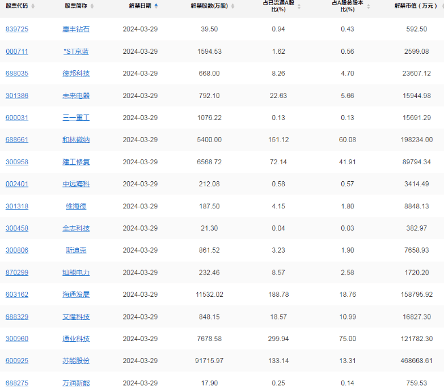Open the 和林微纳 stock name link
This screenshot has height=388, width=444.
click(x=76, y=140)
